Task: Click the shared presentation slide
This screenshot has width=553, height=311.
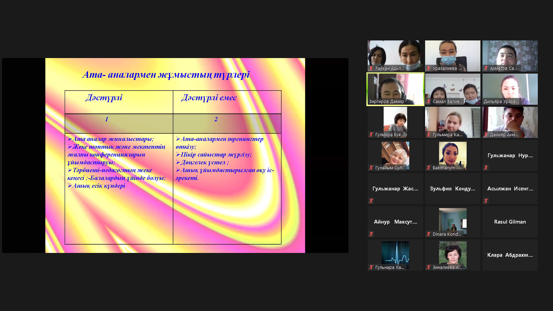Action: (175, 155)
